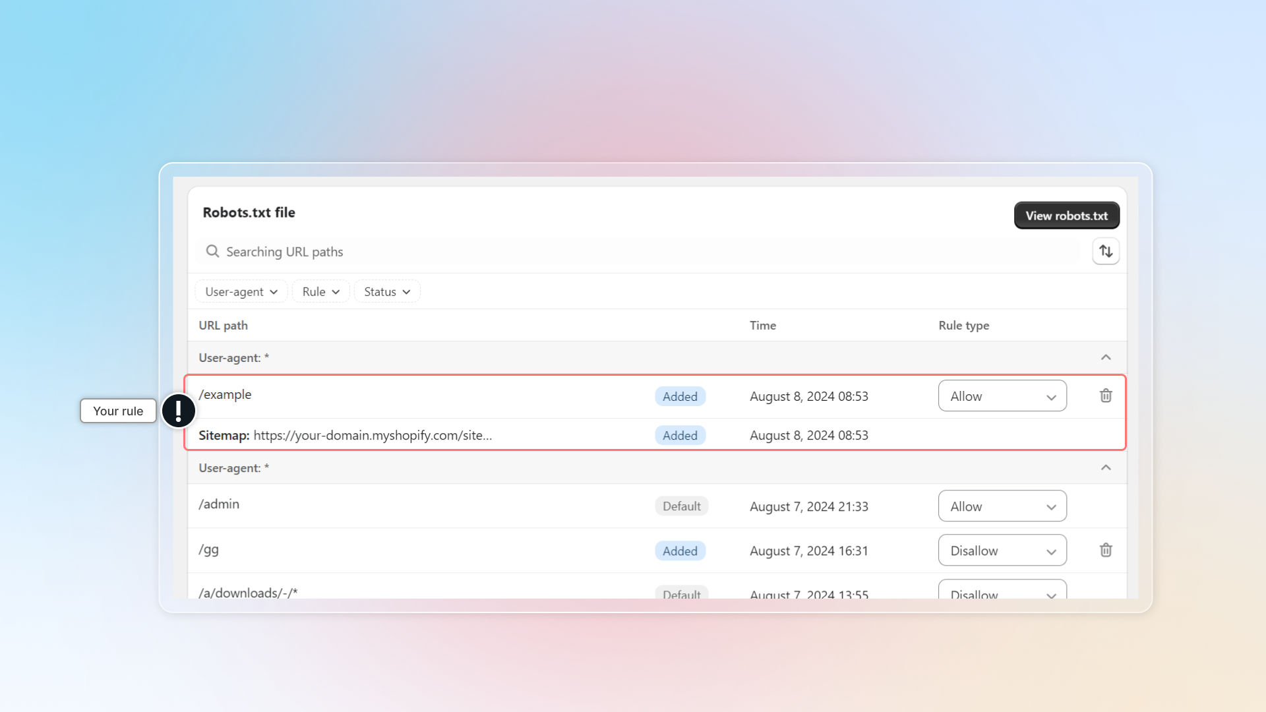This screenshot has width=1266, height=712.
Task: Click the sort arrows icon
Action: pyautogui.click(x=1106, y=251)
